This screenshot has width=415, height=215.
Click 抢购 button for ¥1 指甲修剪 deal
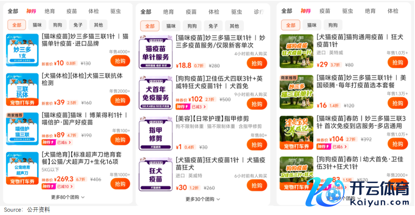[x=257, y=145]
